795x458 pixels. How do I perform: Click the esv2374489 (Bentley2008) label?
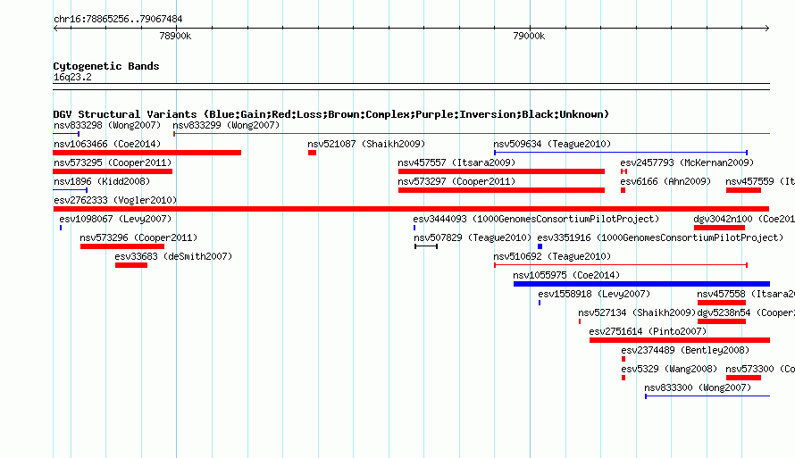pos(685,350)
